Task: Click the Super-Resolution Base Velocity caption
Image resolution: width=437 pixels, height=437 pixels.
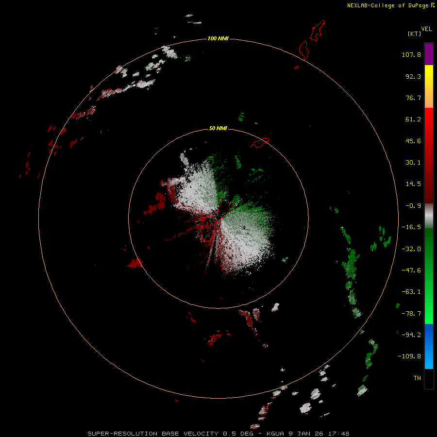Action: [218, 434]
